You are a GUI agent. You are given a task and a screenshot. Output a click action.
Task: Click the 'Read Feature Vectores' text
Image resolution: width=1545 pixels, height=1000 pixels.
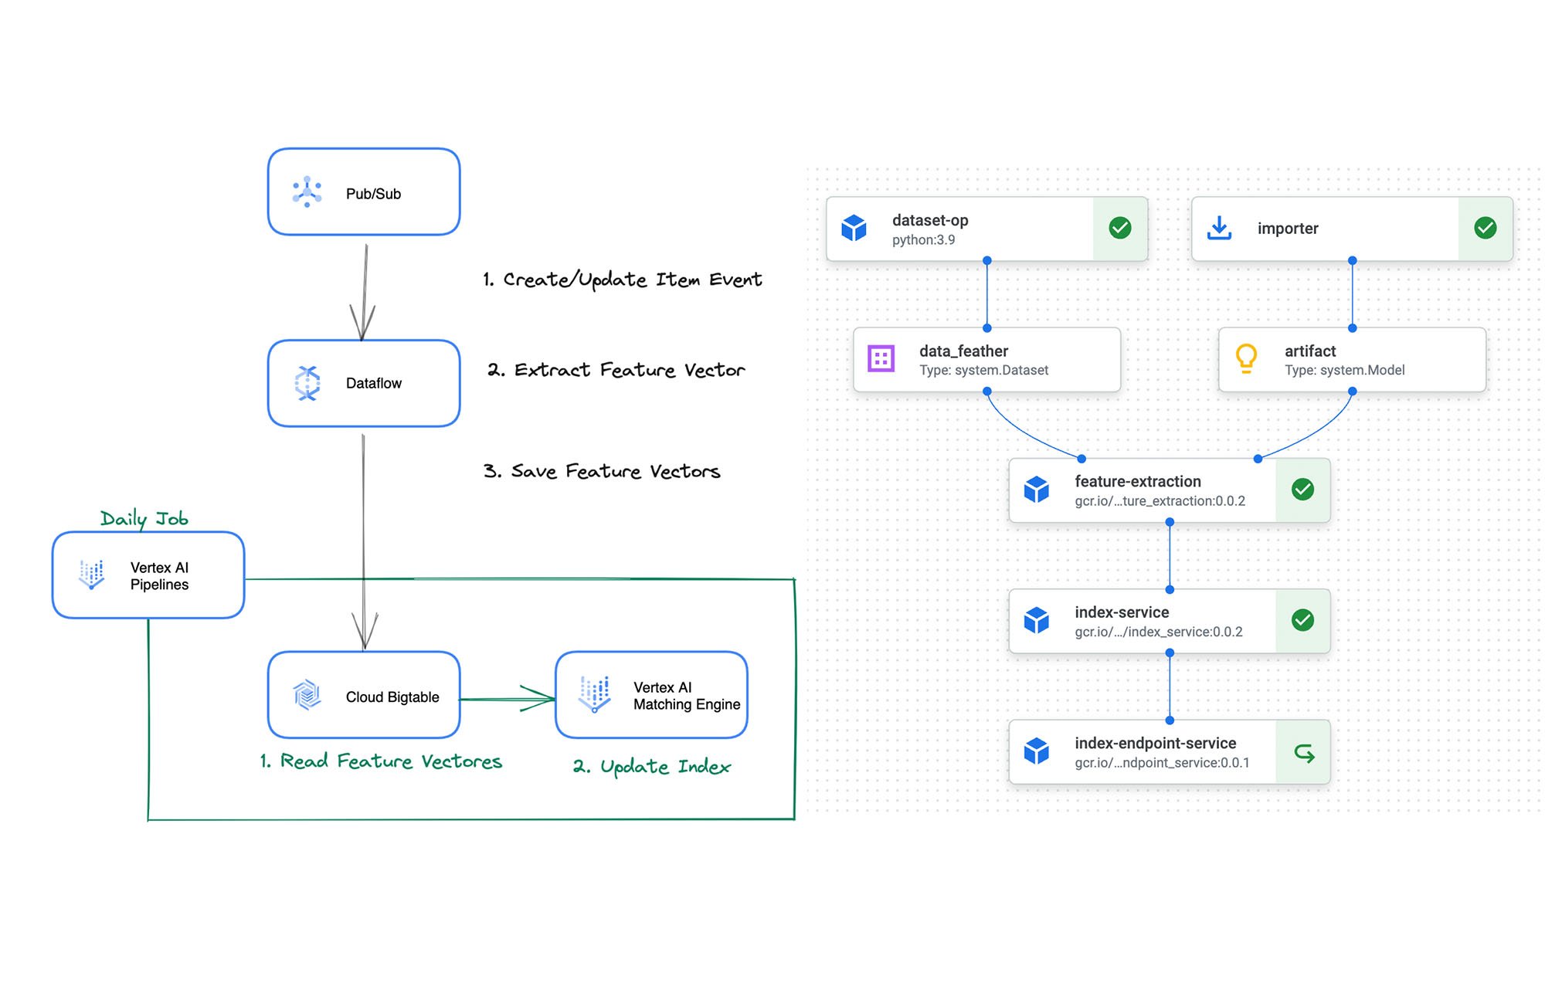coord(391,761)
